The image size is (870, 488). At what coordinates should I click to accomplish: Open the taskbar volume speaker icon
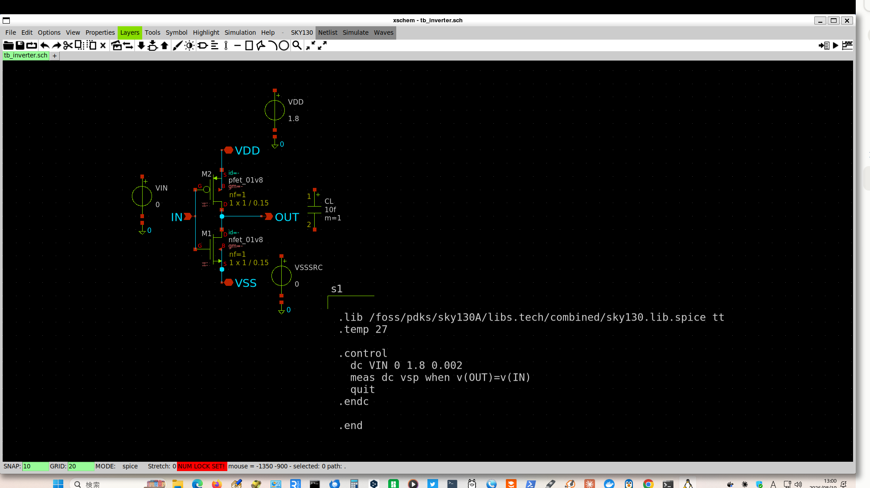pos(798,484)
